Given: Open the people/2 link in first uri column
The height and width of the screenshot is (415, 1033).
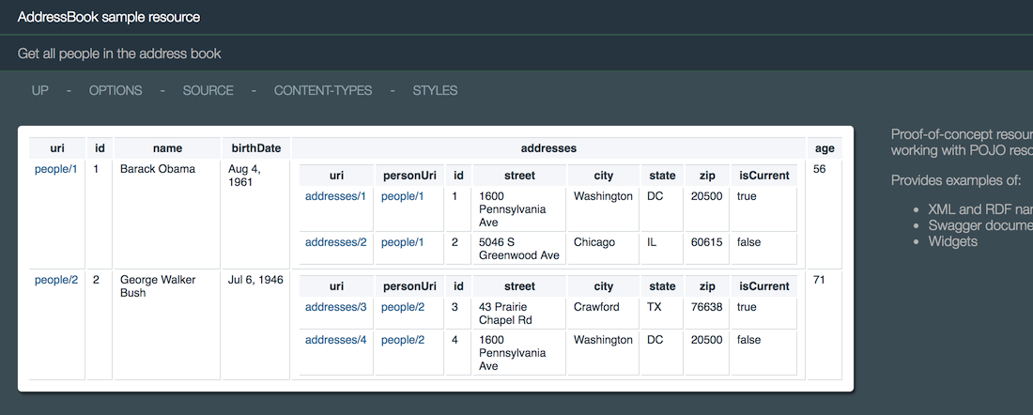Looking at the screenshot, I should pyautogui.click(x=56, y=280).
